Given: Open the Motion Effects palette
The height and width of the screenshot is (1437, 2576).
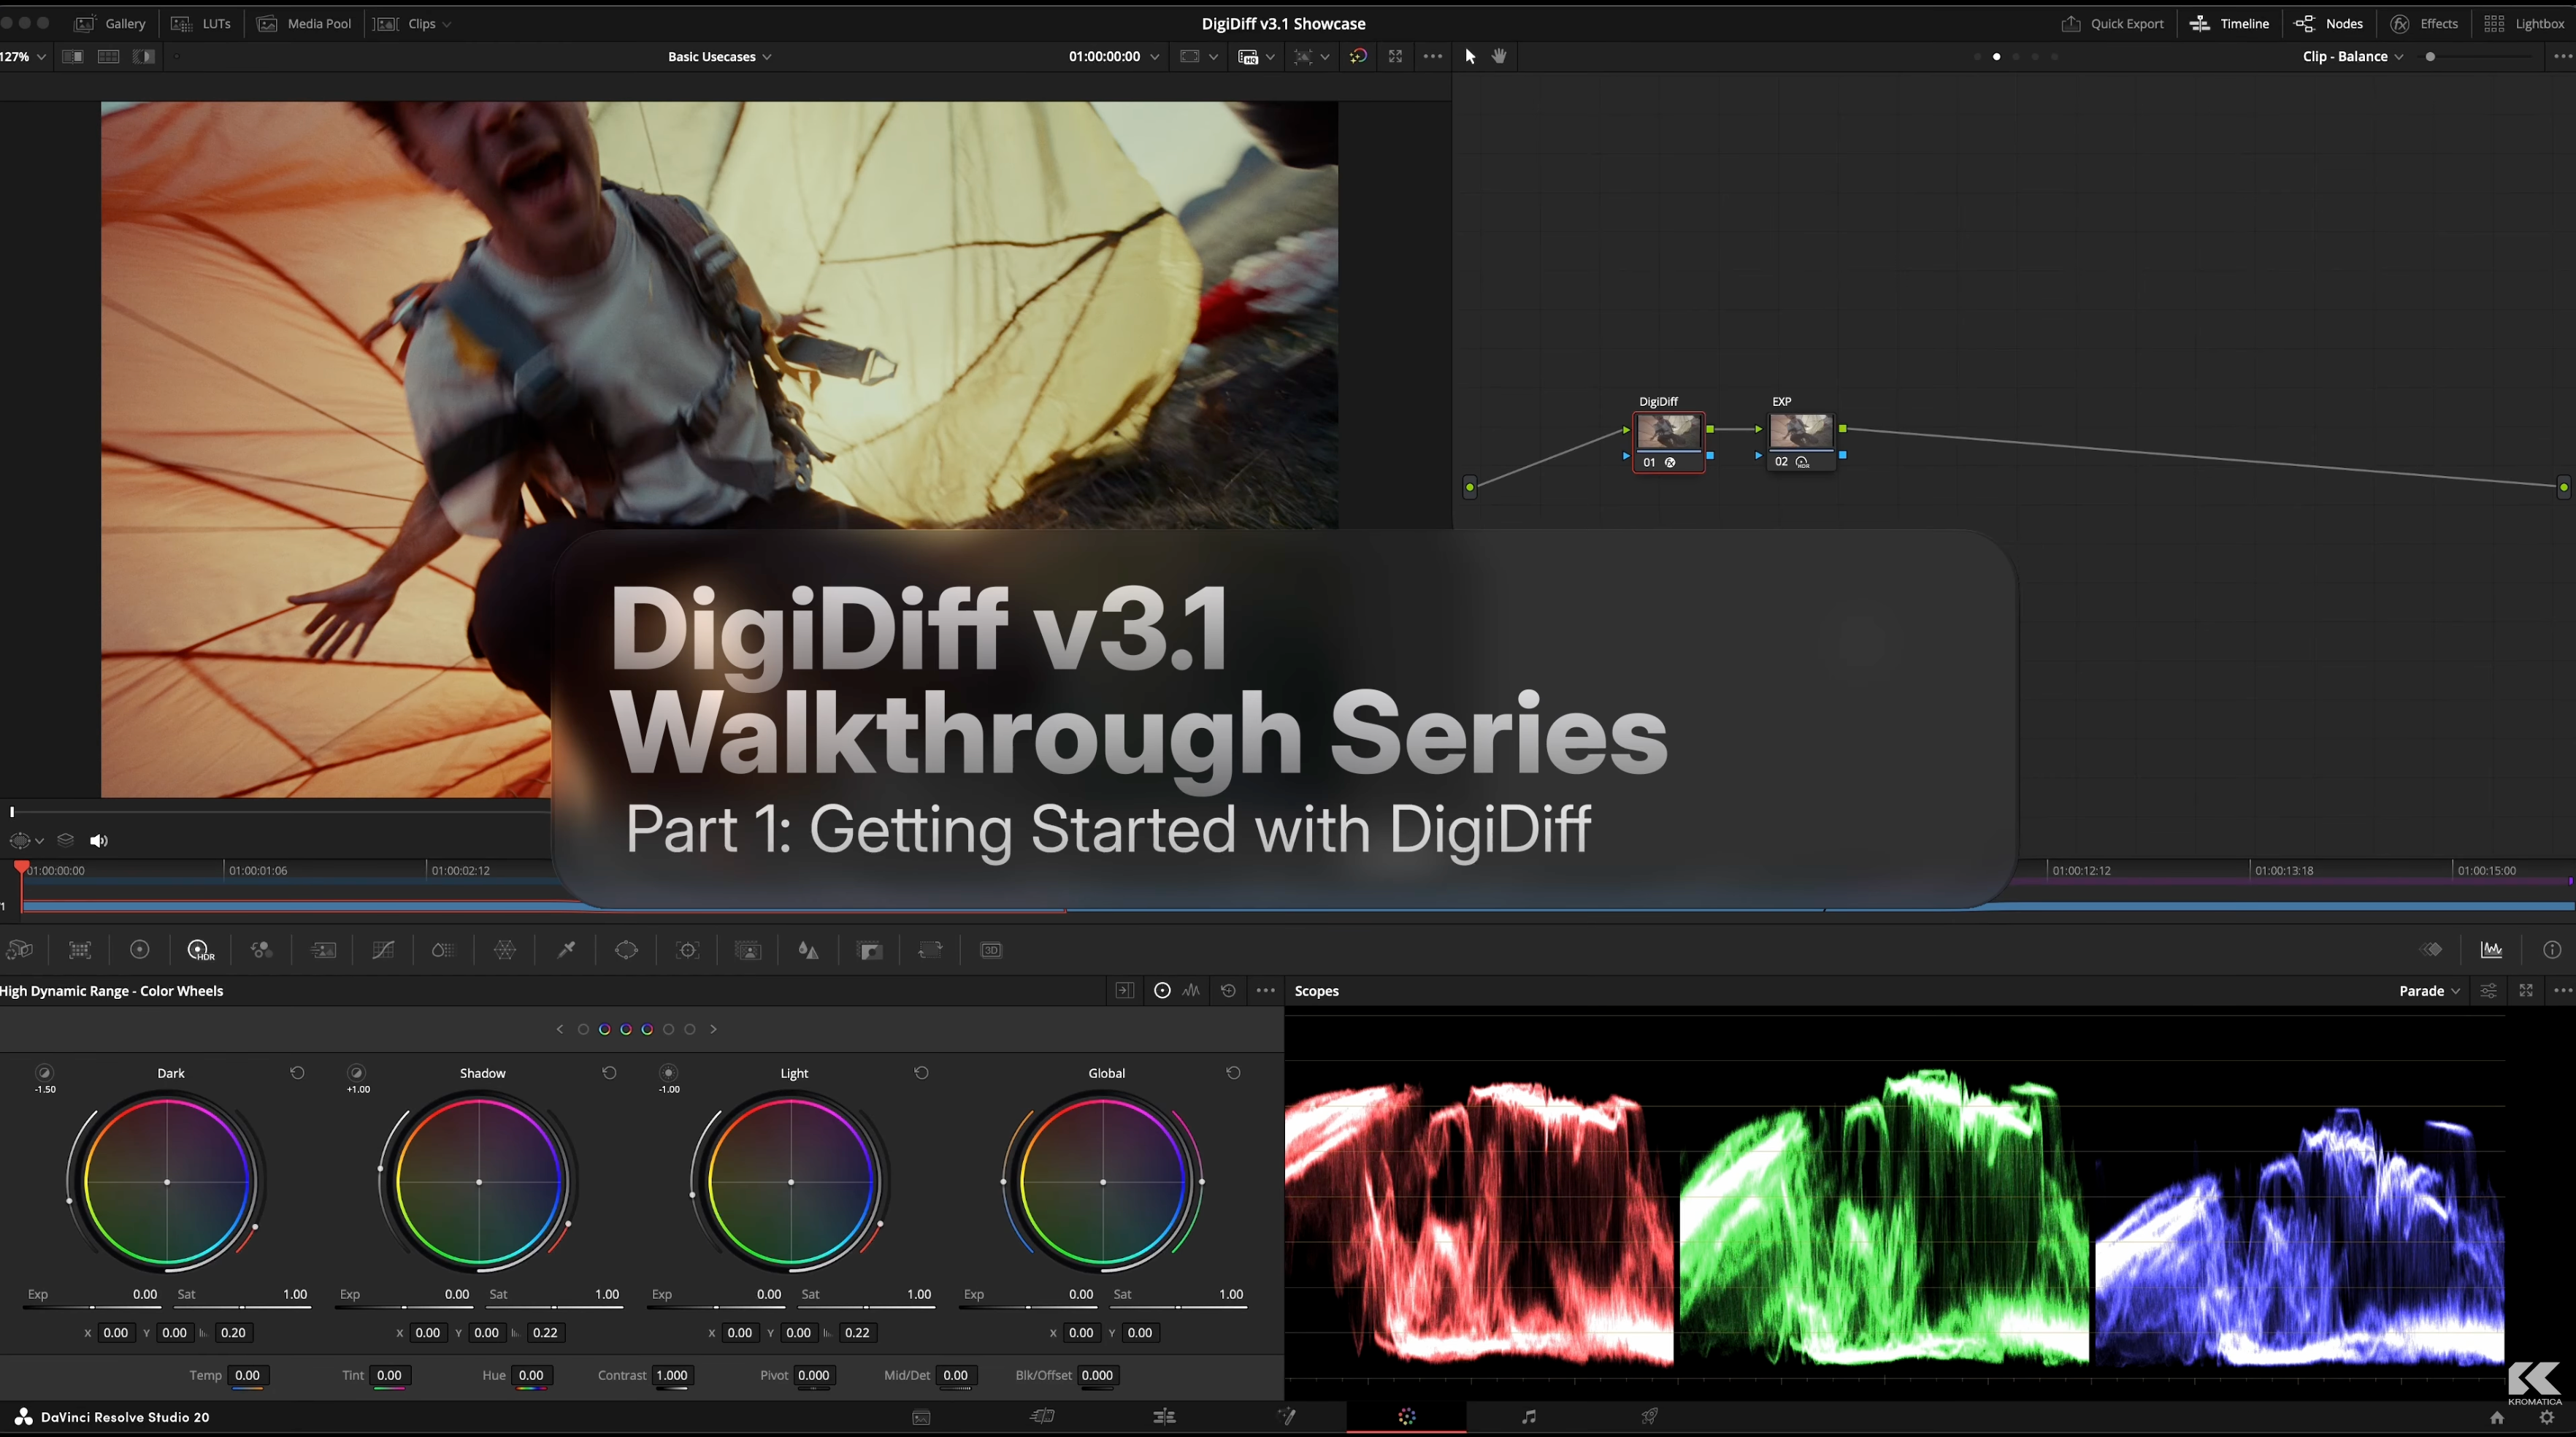Looking at the screenshot, I should pos(323,950).
